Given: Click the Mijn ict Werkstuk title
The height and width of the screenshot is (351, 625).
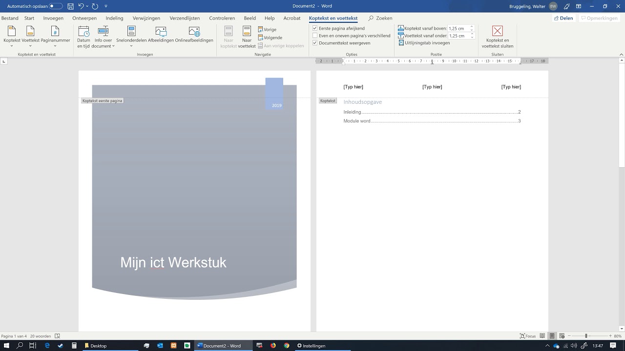Looking at the screenshot, I should tap(173, 262).
